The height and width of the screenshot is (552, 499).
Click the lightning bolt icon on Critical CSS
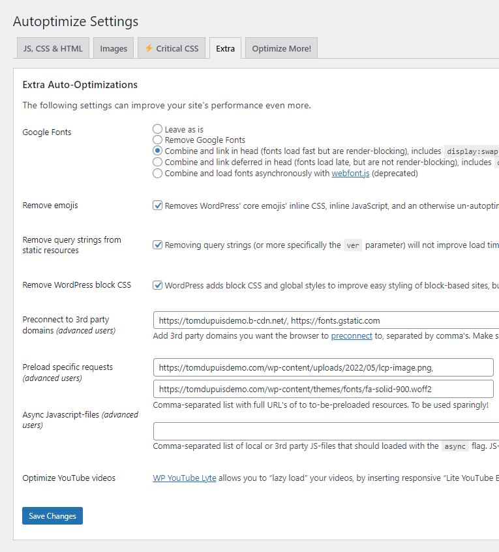(149, 48)
